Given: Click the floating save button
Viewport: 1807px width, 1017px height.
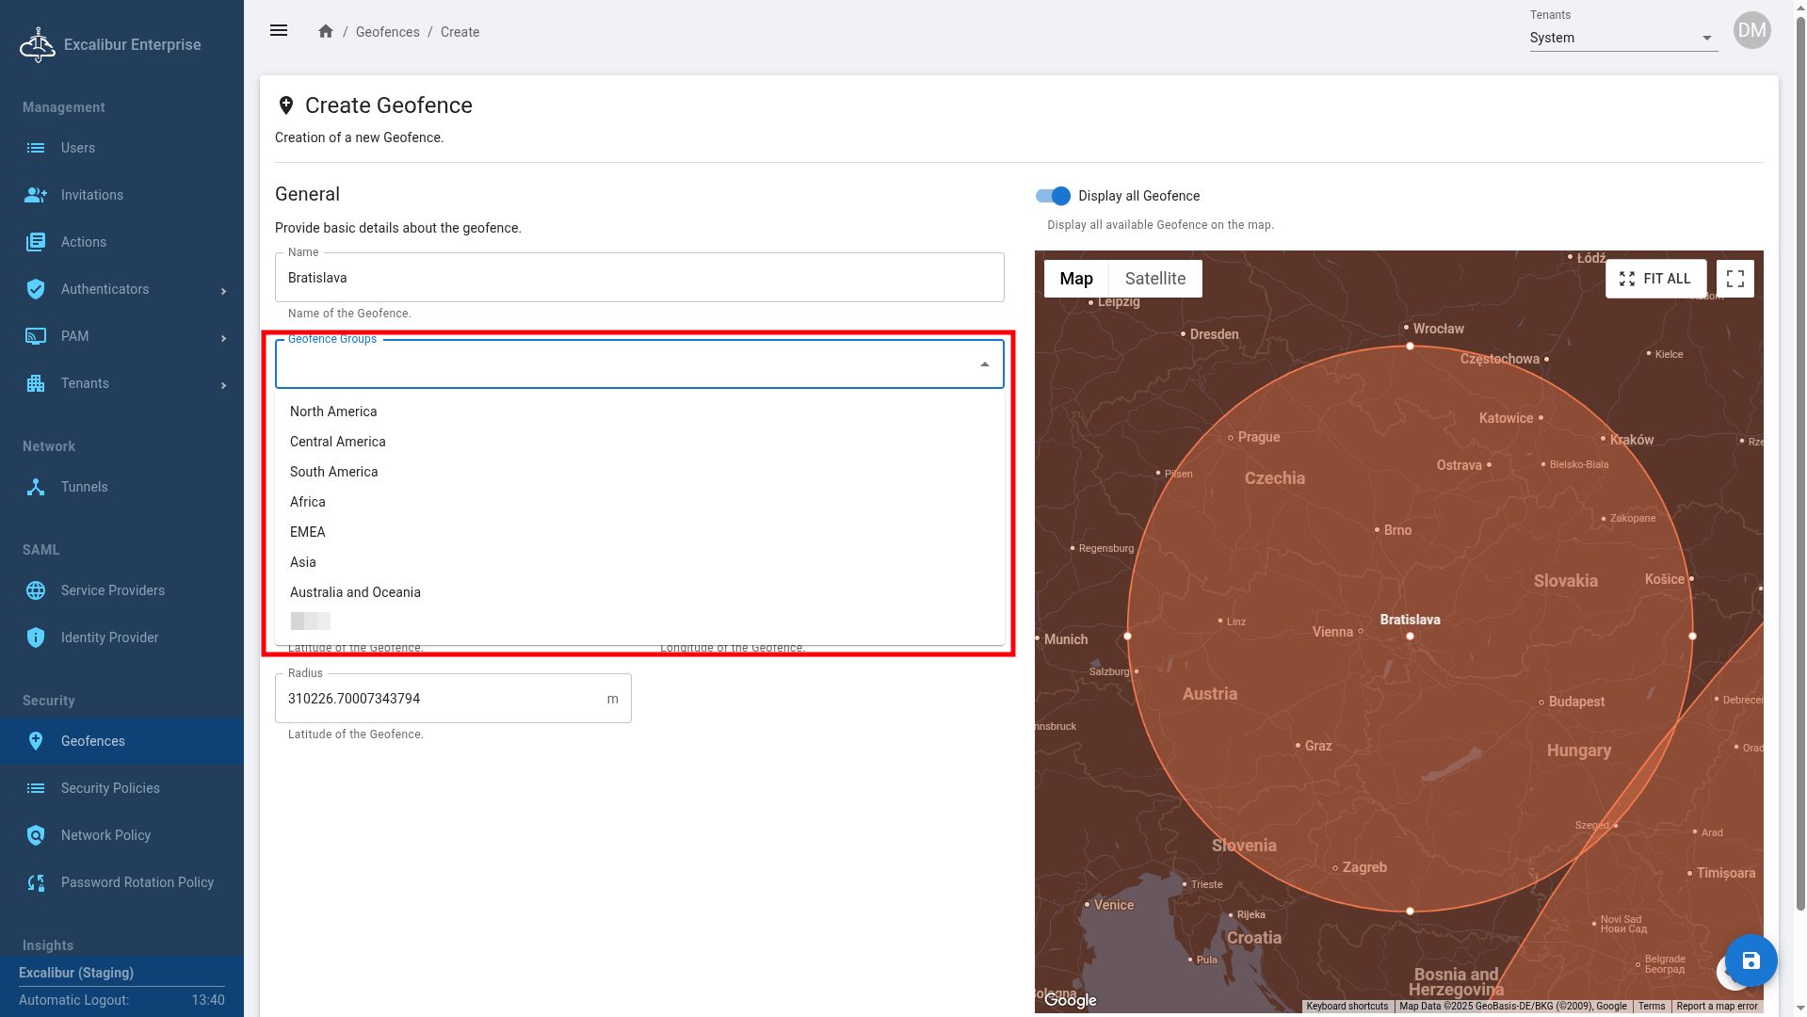Looking at the screenshot, I should 1751,960.
